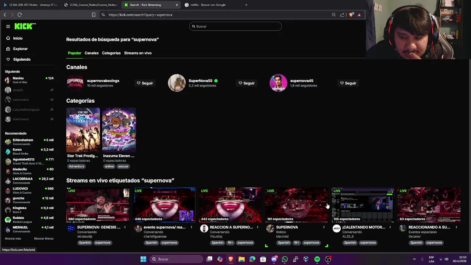Click the Adventure tag

click(77, 166)
